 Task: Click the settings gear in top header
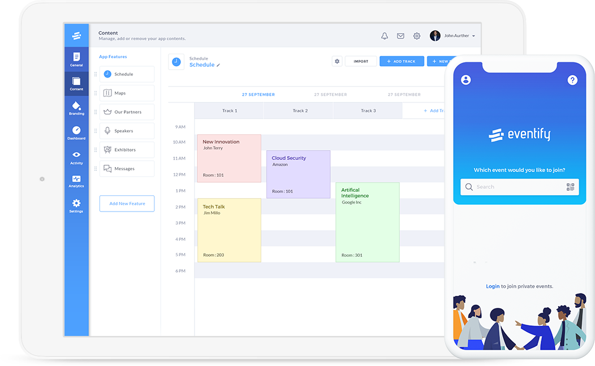point(417,36)
